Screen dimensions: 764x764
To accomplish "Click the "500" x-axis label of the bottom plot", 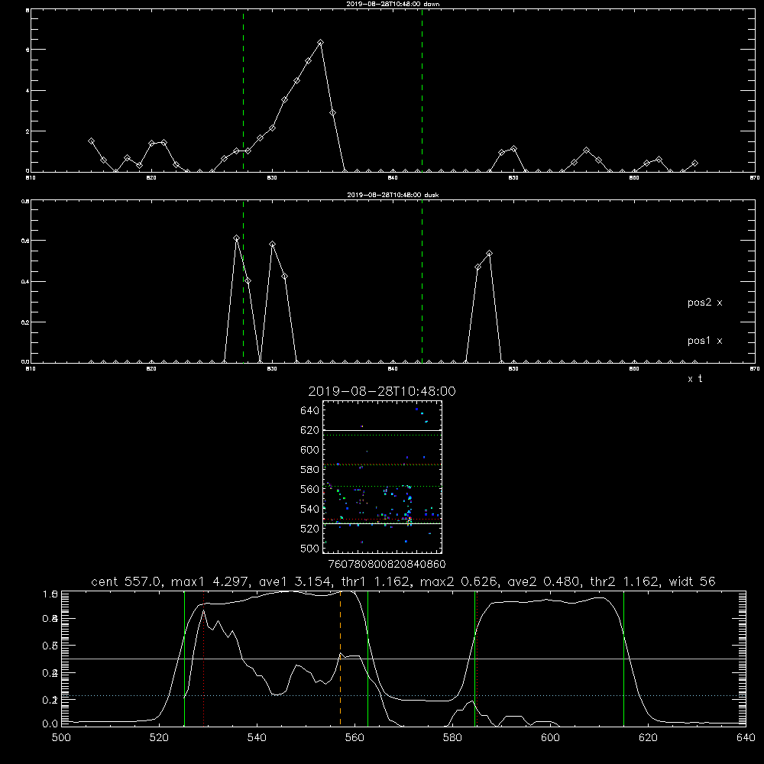I will click(61, 738).
